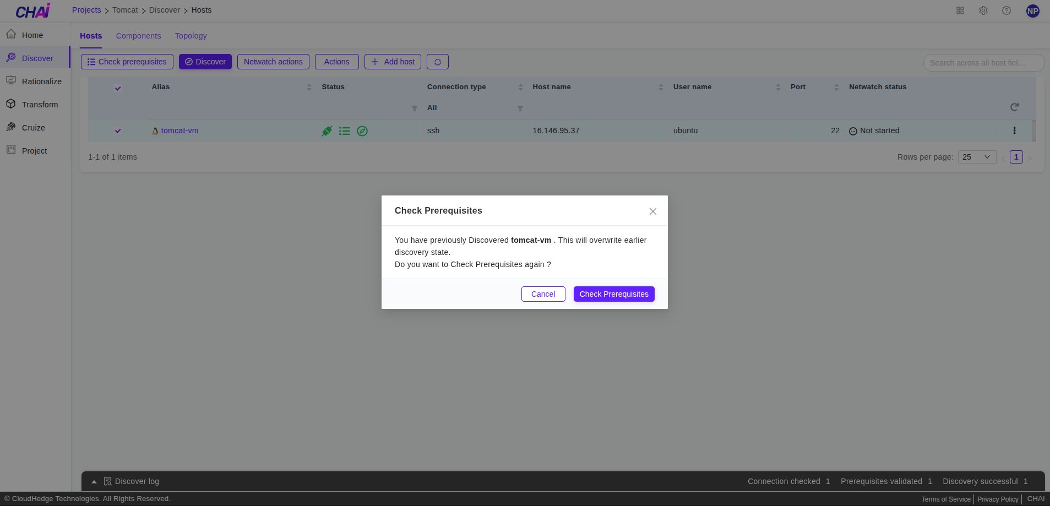Viewport: 1050px width, 506px height.
Task: Toggle the tomcat-vm row checkbox
Action: (118, 130)
